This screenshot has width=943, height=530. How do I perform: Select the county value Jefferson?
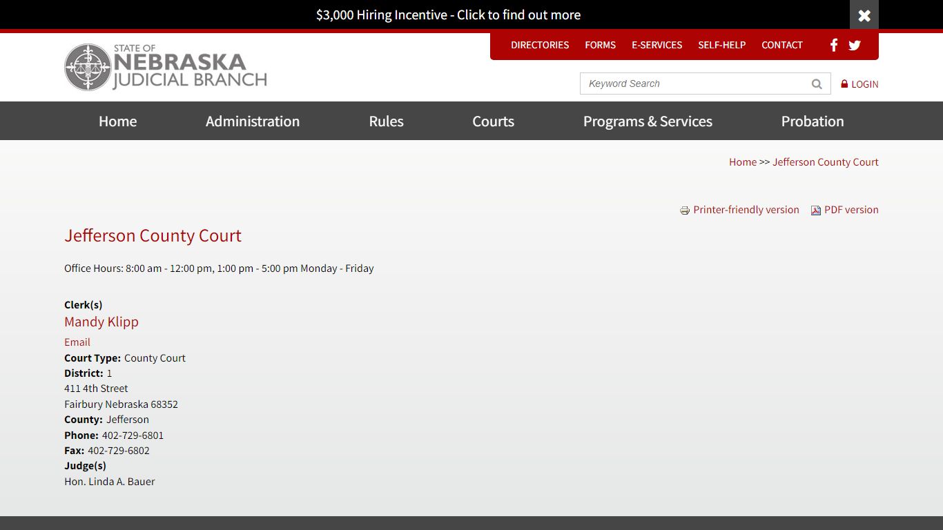pyautogui.click(x=128, y=420)
